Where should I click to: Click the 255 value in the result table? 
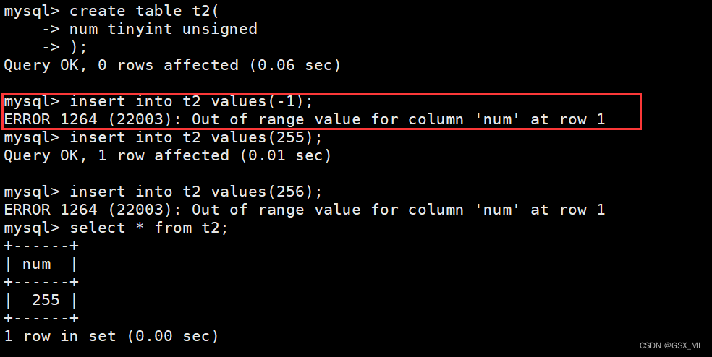coord(46,300)
